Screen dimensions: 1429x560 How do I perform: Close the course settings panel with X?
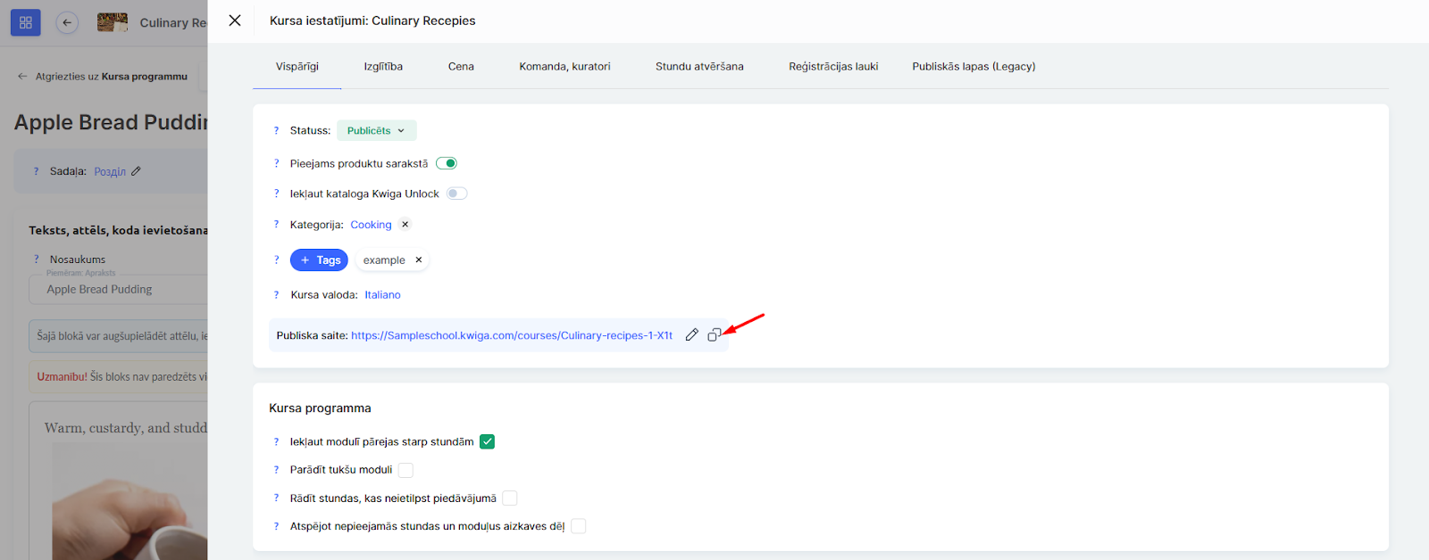tap(235, 21)
